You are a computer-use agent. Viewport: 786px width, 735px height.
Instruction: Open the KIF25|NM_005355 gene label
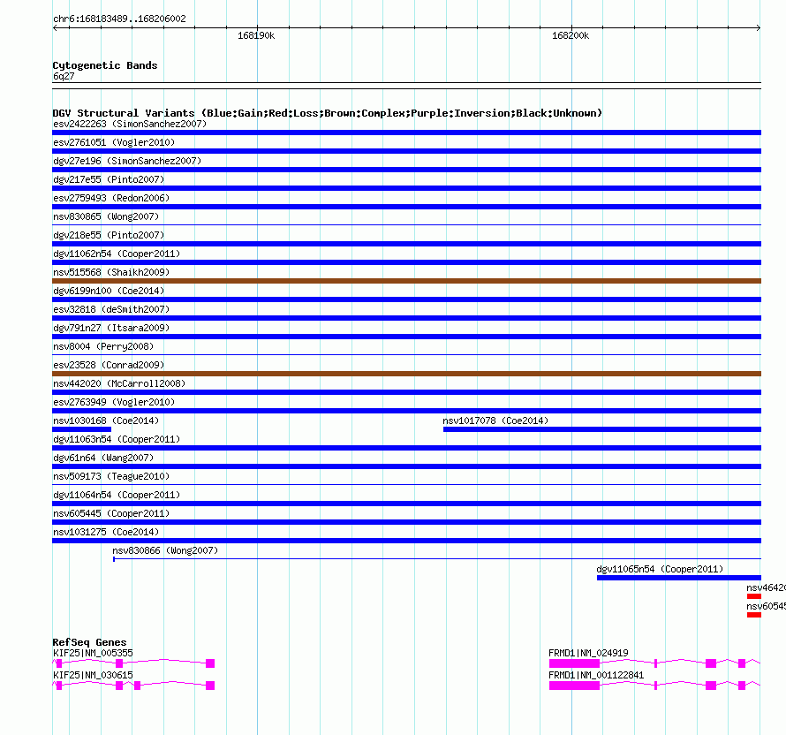click(x=93, y=653)
